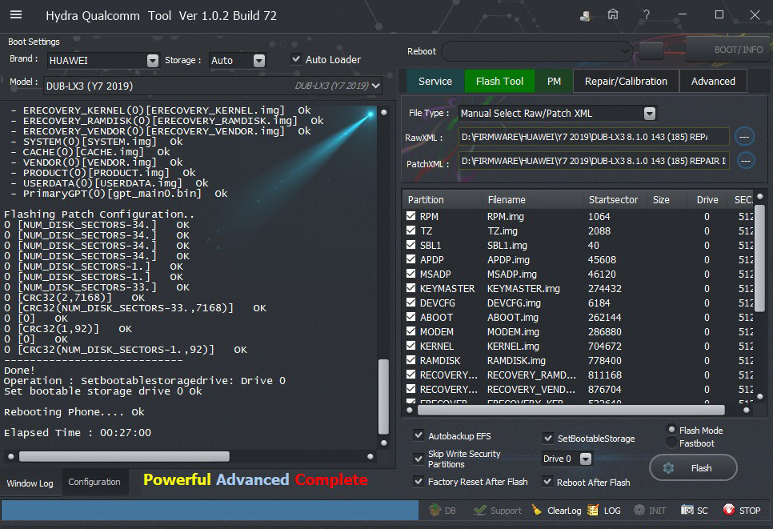Select the Fastboot radio button
The height and width of the screenshot is (529, 773).
click(671, 443)
